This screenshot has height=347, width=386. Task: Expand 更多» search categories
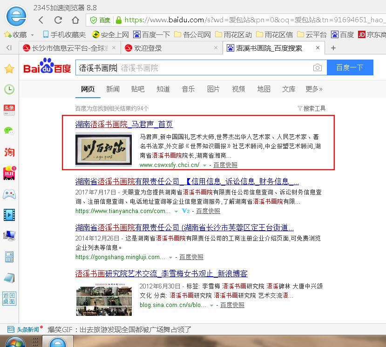(x=314, y=89)
